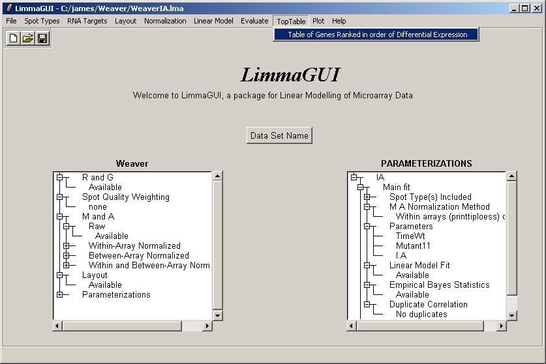The height and width of the screenshot is (364, 546).
Task: Select Table of Genes Ranked menu entry
Action: (377, 35)
